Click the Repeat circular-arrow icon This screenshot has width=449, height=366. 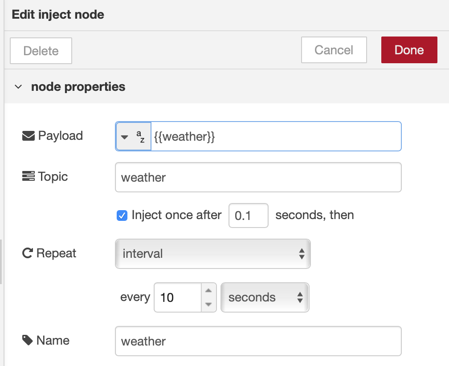(x=27, y=252)
